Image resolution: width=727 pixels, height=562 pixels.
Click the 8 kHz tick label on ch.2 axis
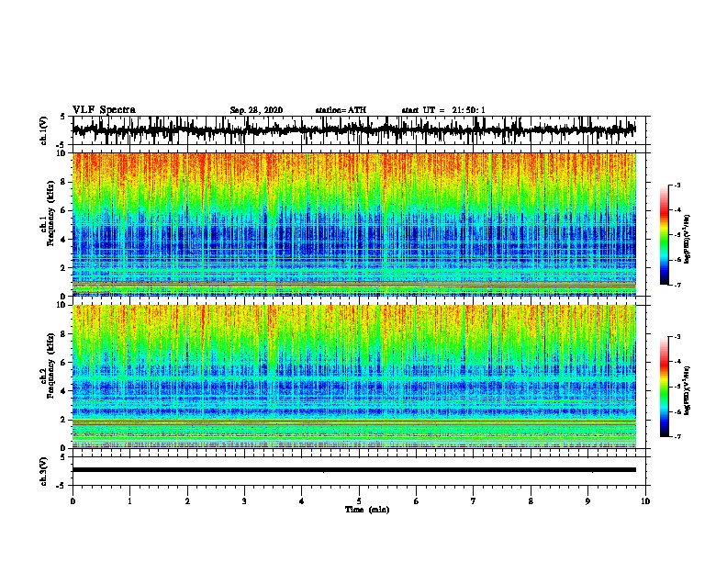coord(64,334)
